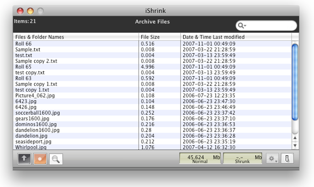The image size is (314, 187).
Task: Open the gear action menu
Action: click(272, 159)
